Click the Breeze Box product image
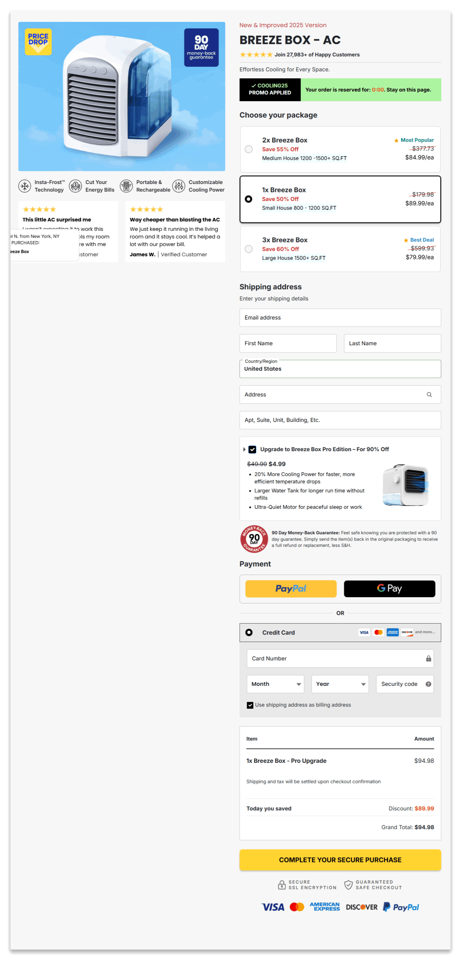Viewport: 461px width, 960px height. tap(121, 96)
